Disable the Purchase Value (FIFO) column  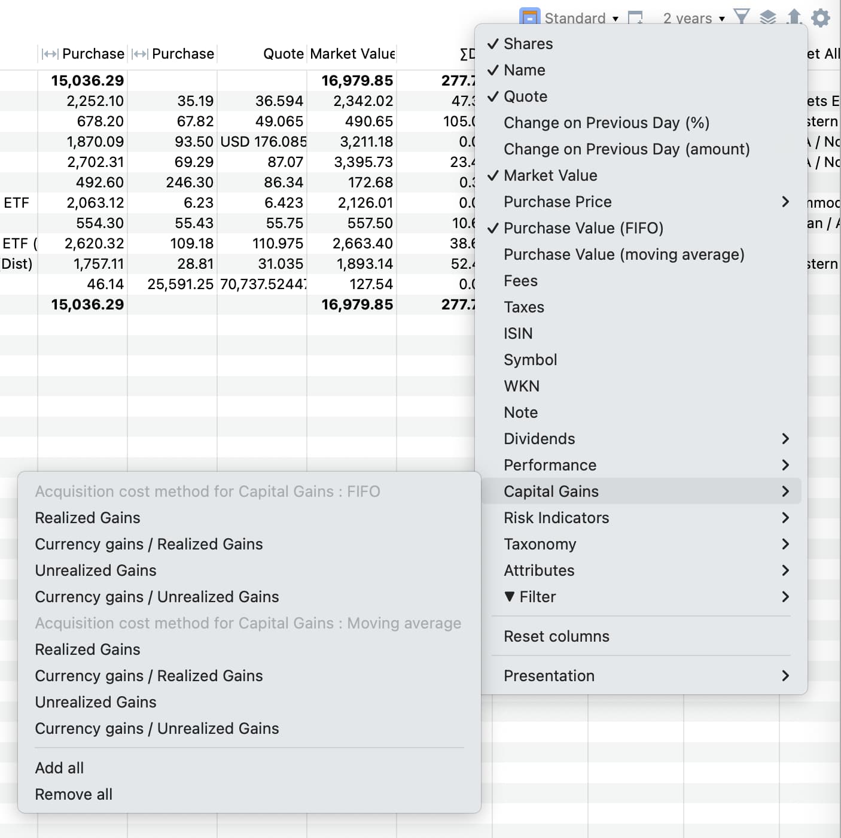click(x=583, y=228)
